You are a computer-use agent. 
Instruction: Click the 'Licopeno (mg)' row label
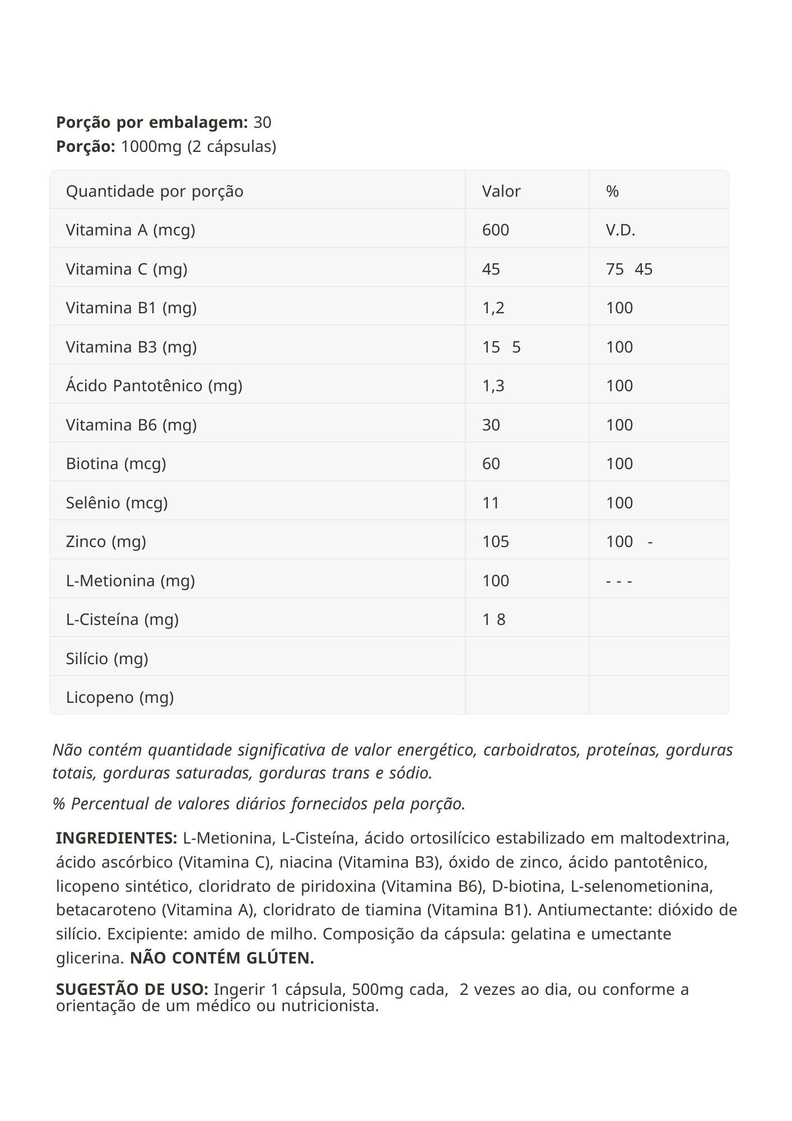(120, 697)
